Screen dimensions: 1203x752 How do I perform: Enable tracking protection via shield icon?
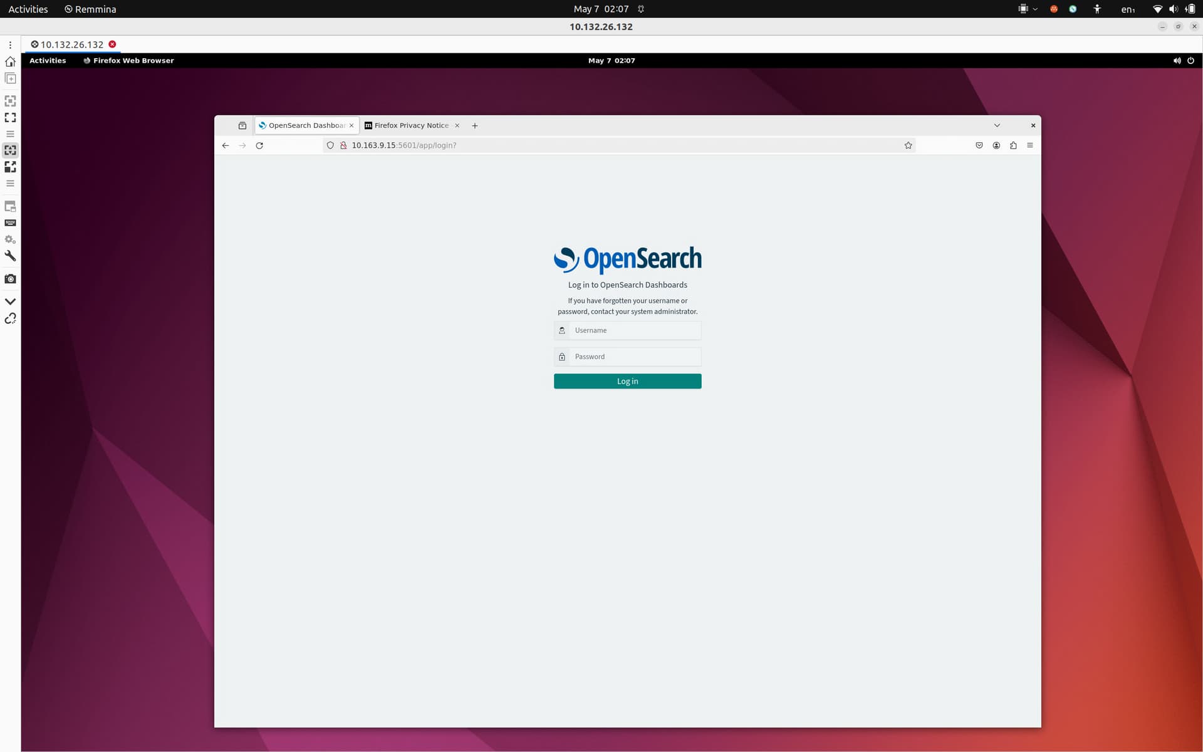[330, 145]
